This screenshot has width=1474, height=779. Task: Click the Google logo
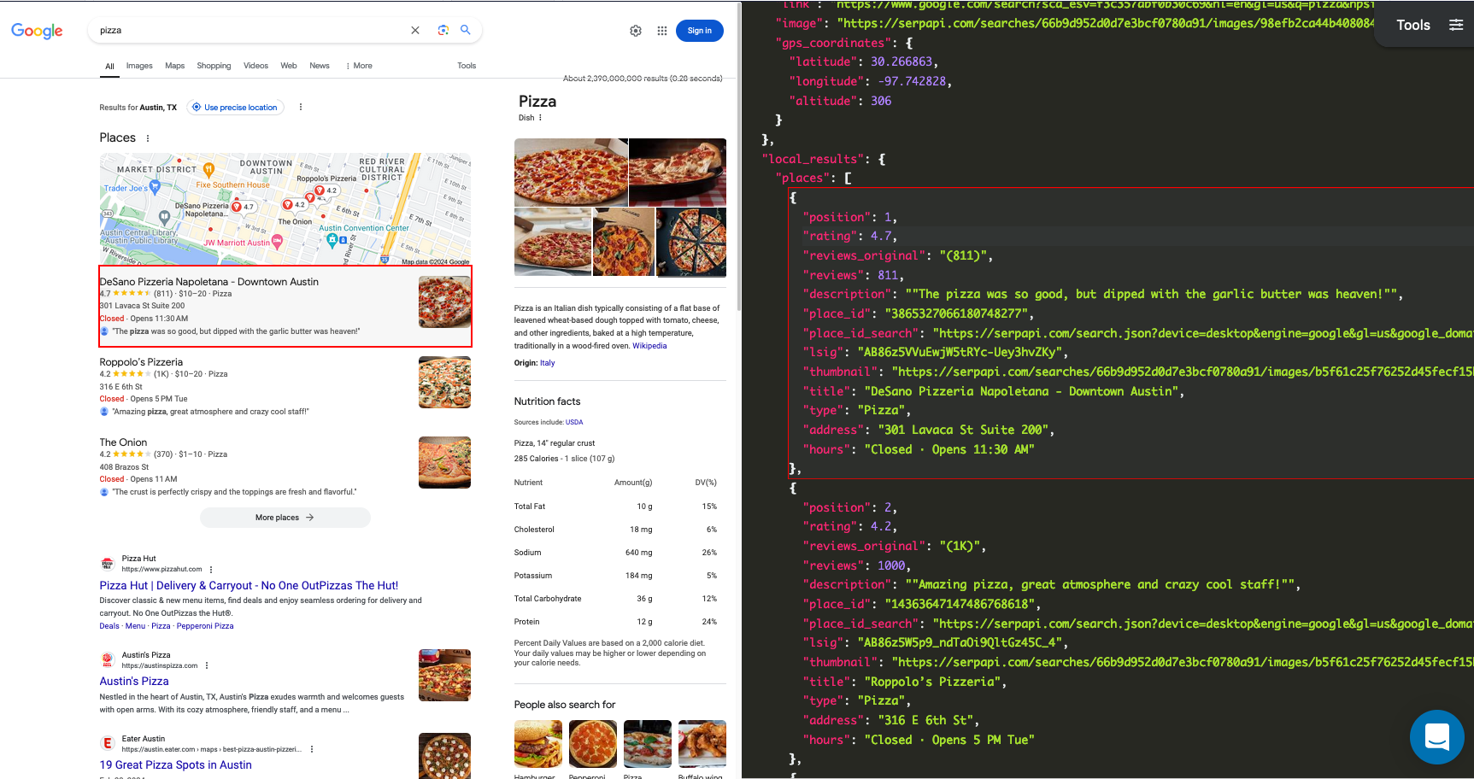37,31
